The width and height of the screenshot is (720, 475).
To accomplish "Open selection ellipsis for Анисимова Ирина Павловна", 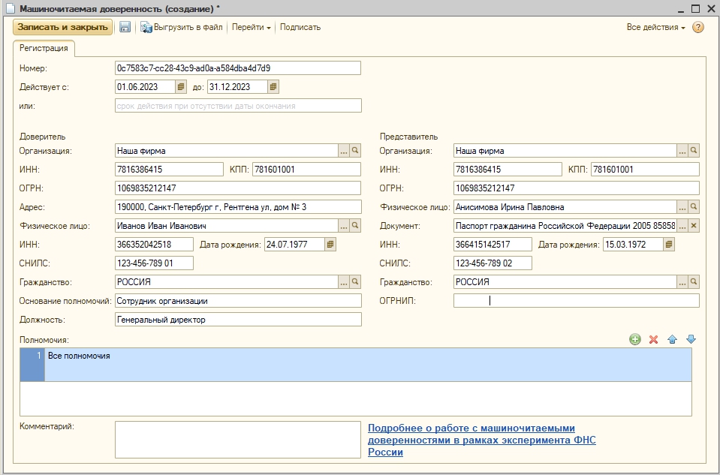I will [x=682, y=207].
